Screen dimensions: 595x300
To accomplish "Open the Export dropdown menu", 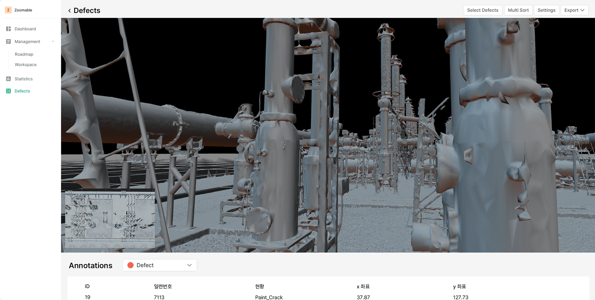I will click(x=574, y=10).
